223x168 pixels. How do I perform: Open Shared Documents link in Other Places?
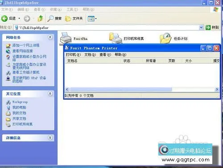19,119
